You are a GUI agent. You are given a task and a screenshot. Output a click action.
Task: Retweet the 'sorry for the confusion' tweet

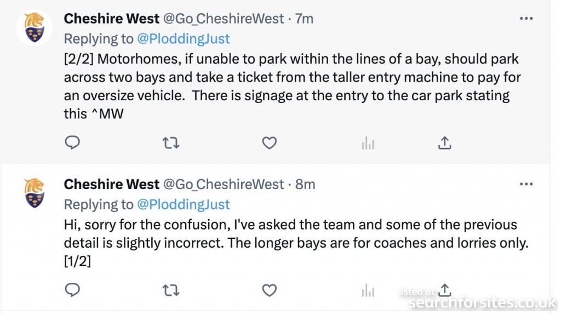coord(171,290)
